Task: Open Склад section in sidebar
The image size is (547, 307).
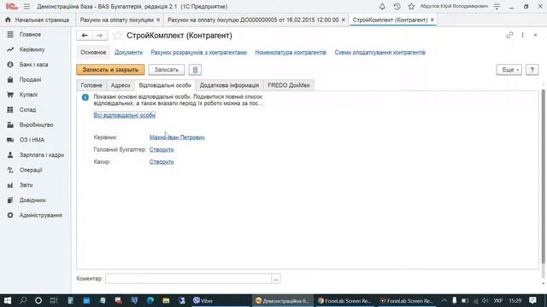Action: 27,110
